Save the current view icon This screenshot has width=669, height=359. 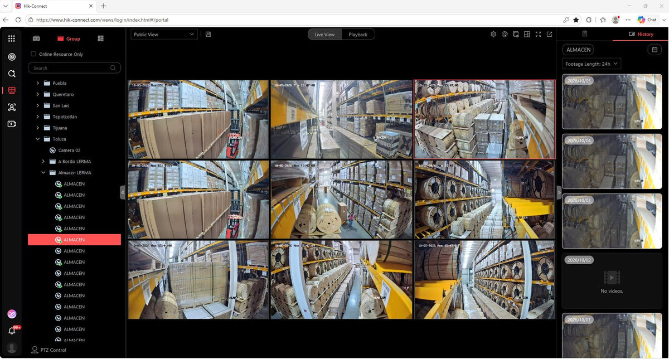coord(208,35)
